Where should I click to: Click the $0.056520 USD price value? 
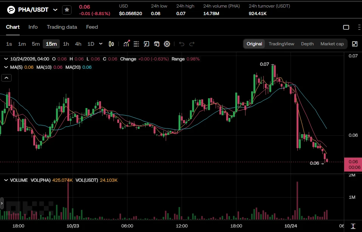point(131,14)
